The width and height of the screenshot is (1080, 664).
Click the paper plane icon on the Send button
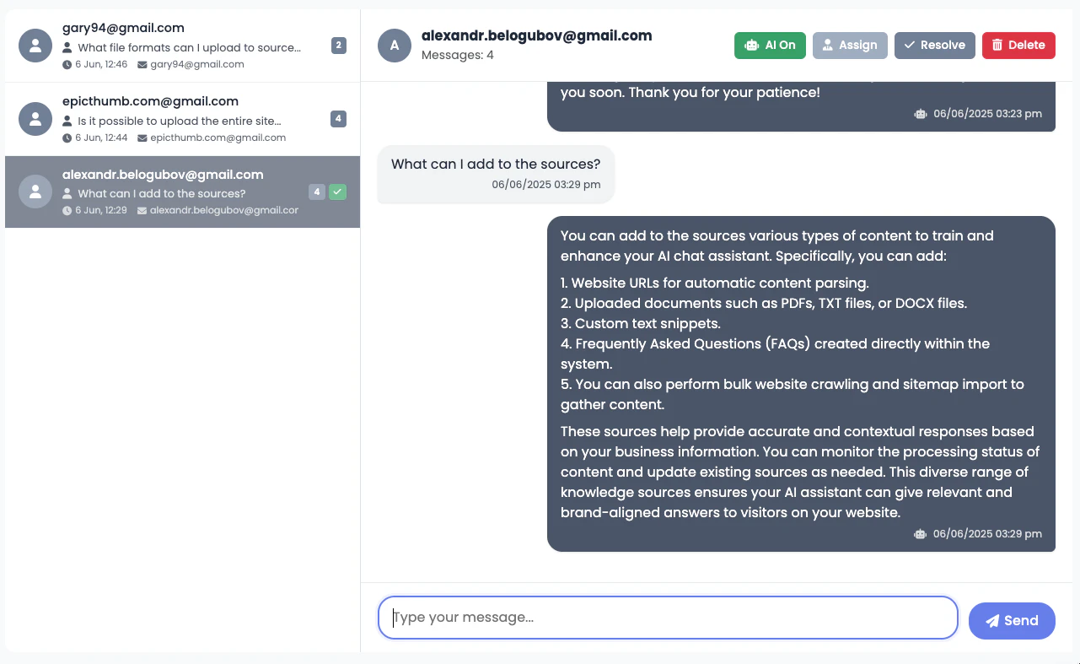click(x=994, y=620)
